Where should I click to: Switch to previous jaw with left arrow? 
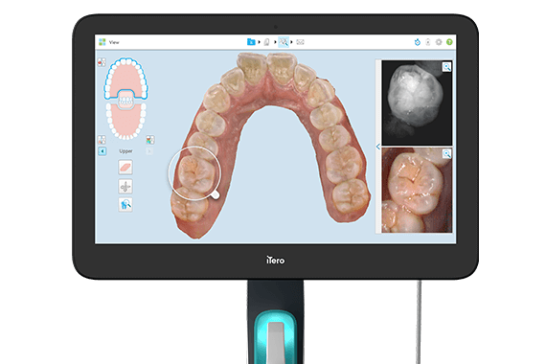pyautogui.click(x=102, y=151)
